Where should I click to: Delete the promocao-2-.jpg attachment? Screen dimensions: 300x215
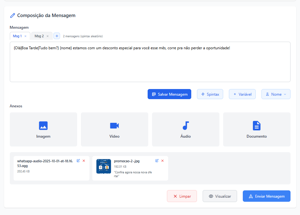coord(162,161)
